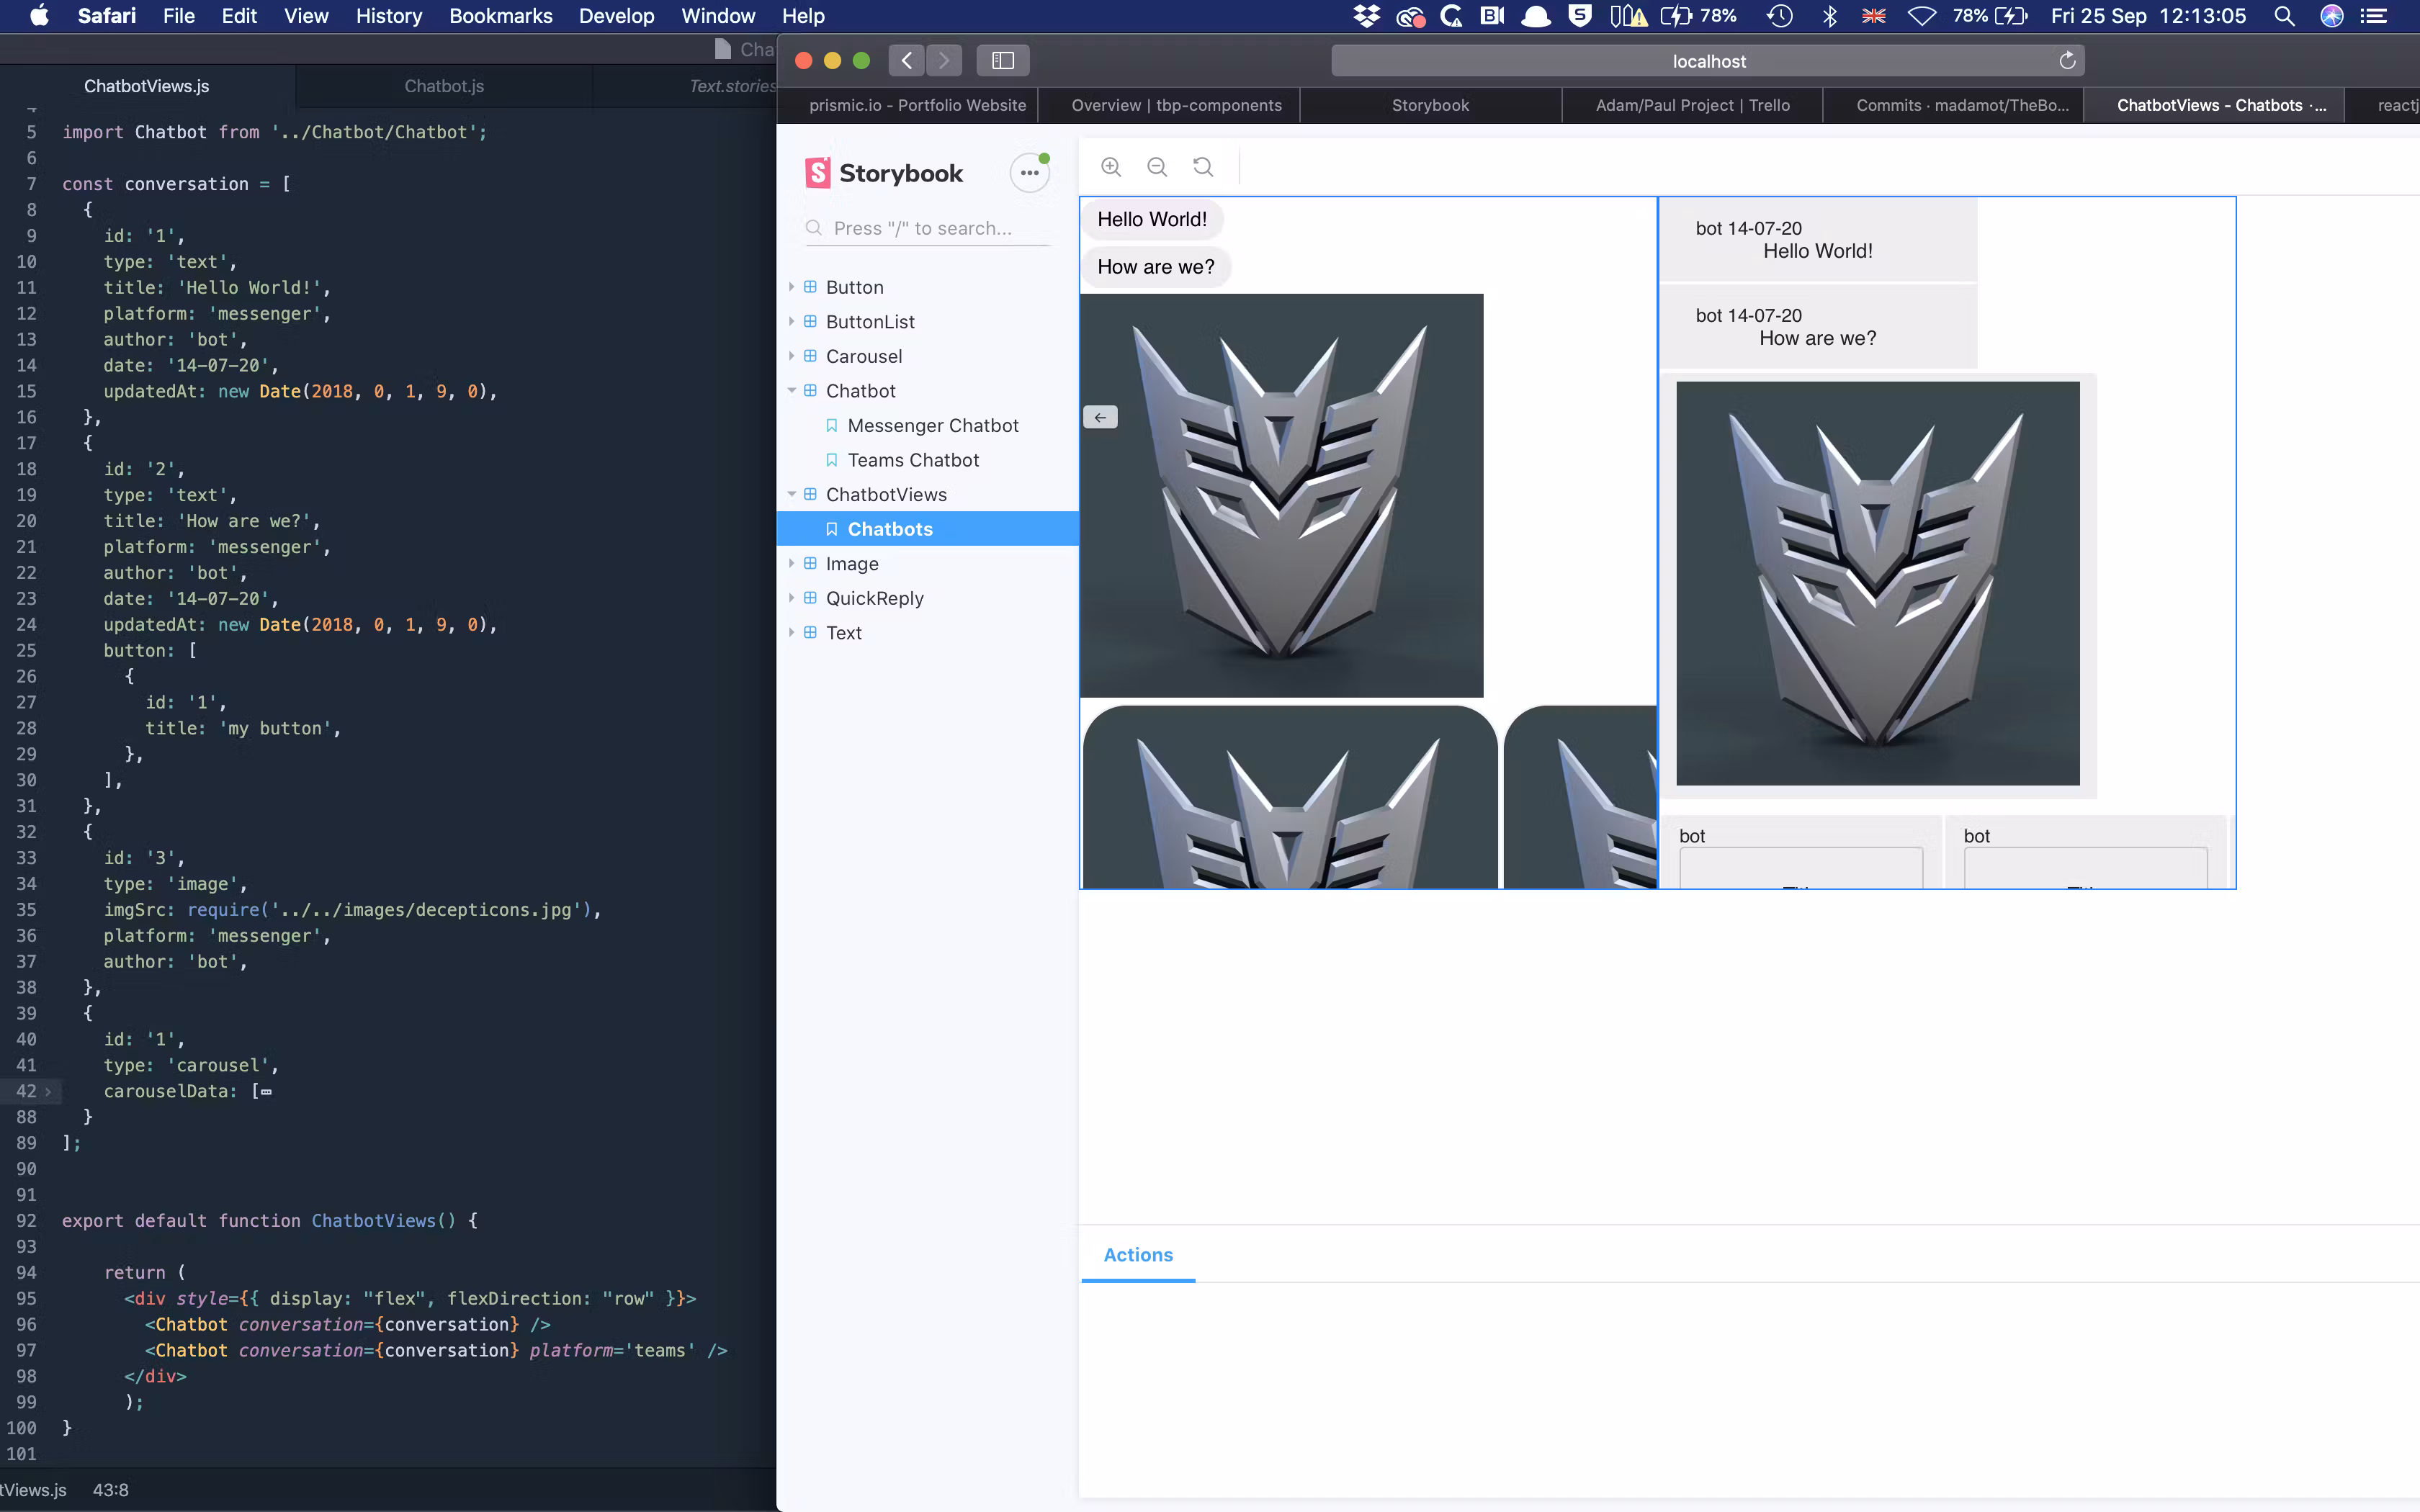Open the Dropbox menu bar icon
This screenshot has width=2420, height=1512.
tap(1366, 16)
